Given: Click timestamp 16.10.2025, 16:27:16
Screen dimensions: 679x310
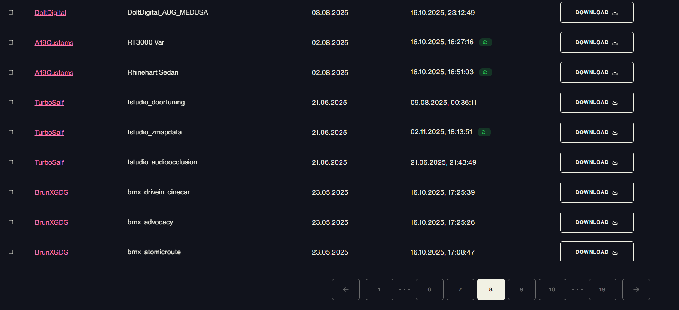Looking at the screenshot, I should click(442, 42).
